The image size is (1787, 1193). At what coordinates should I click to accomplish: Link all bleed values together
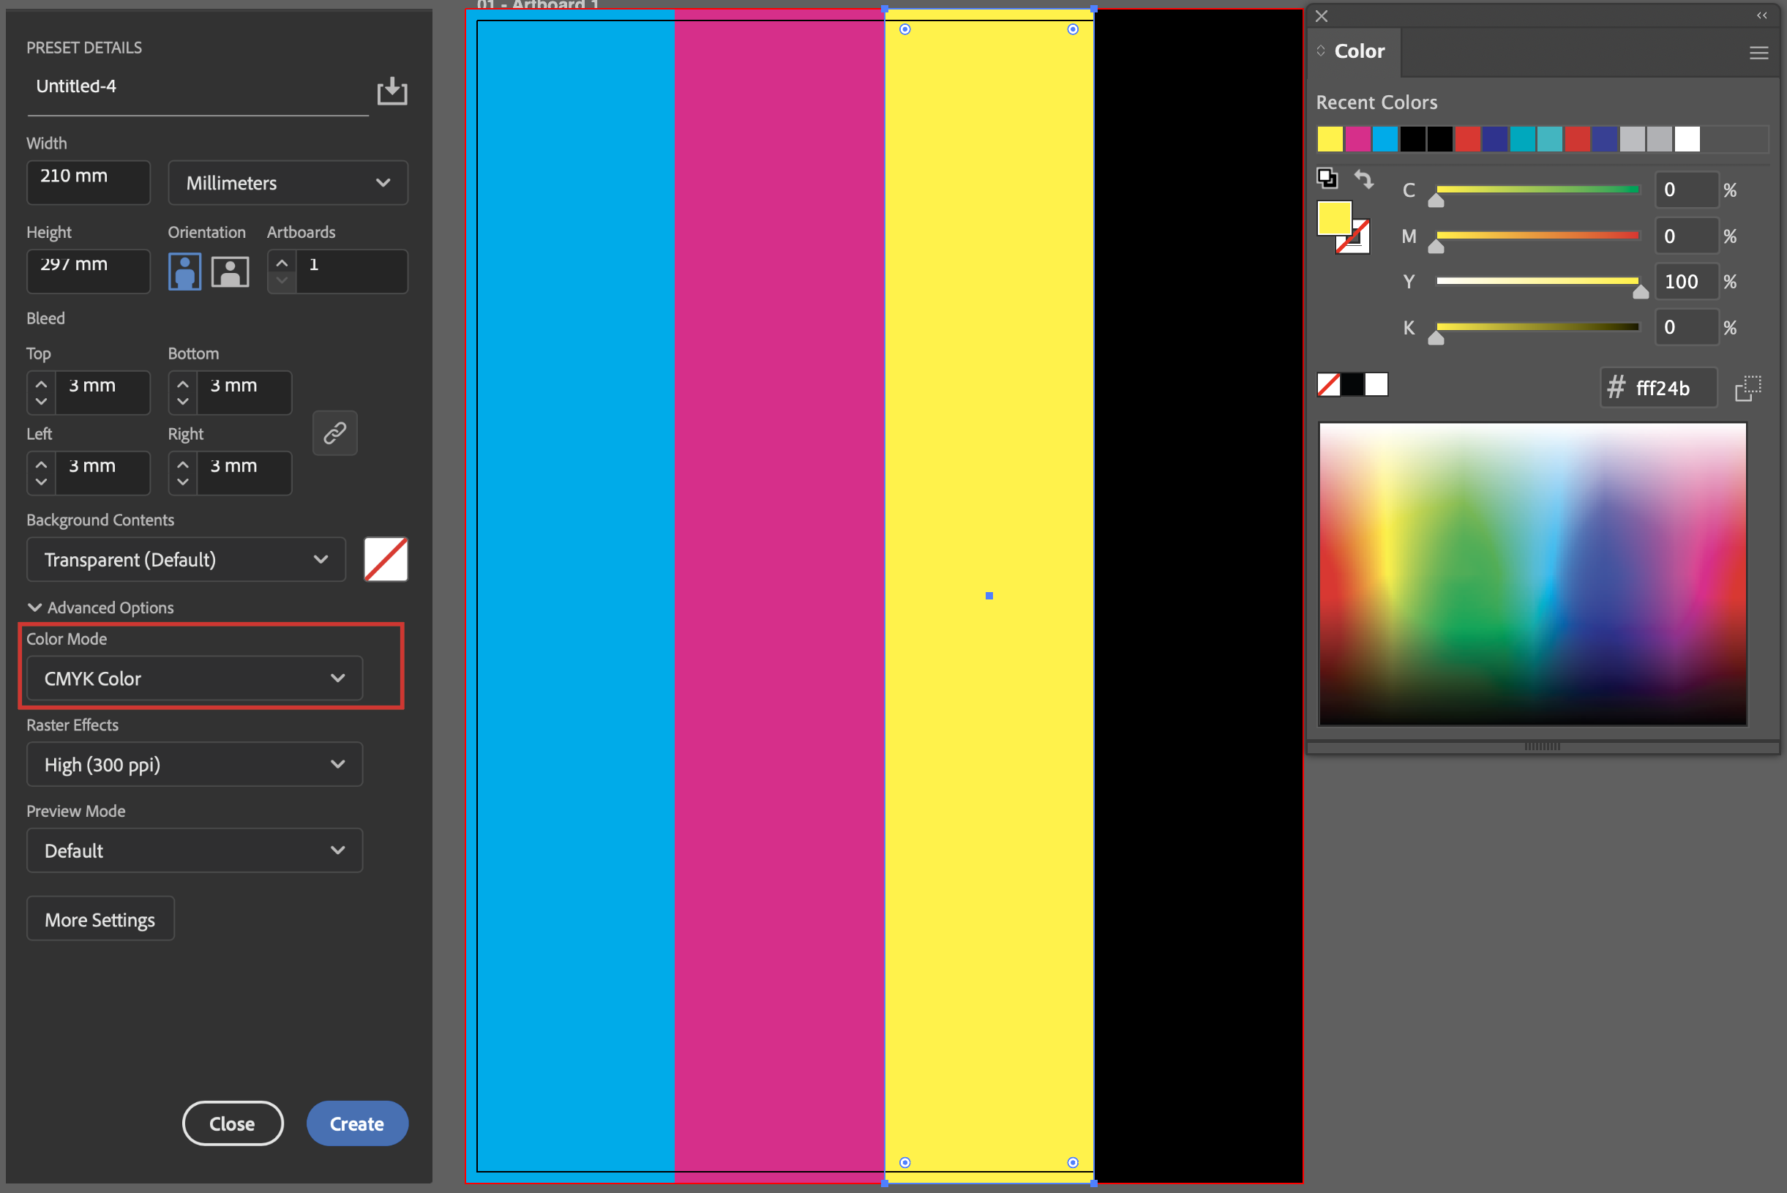334,433
